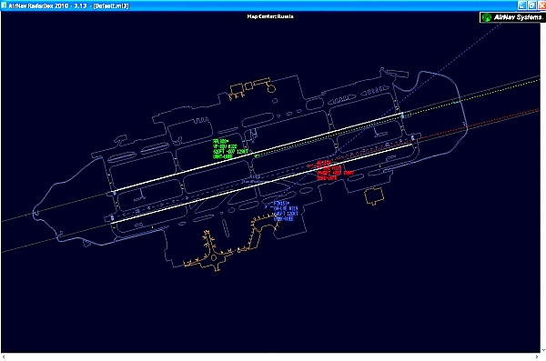Select the red flight data label
546x361 pixels.
[x=334, y=171]
